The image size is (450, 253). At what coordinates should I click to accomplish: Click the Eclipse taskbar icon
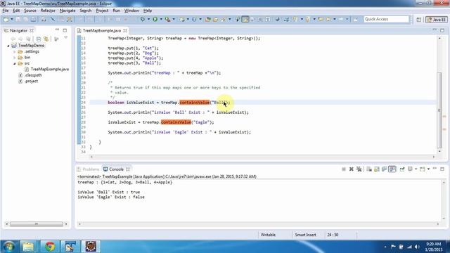point(91,247)
